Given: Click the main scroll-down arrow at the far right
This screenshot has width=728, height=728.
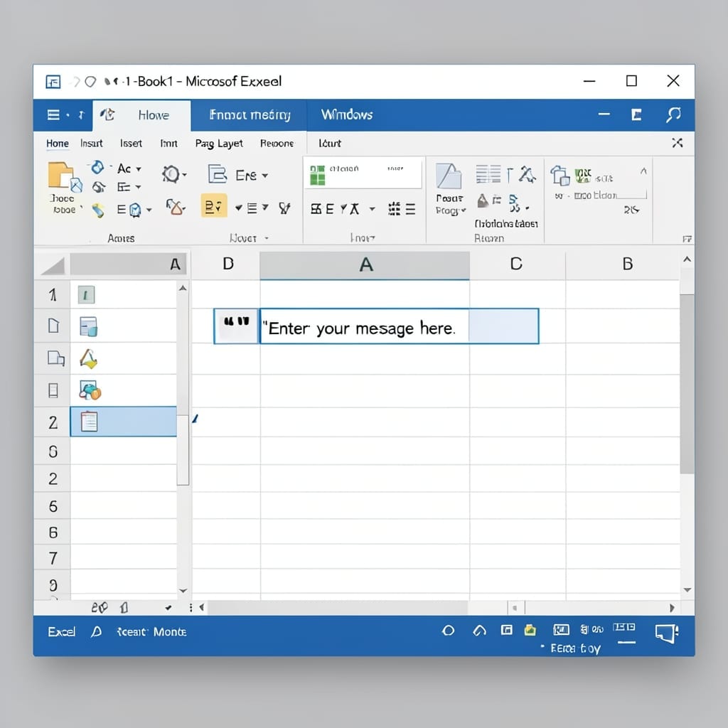Looking at the screenshot, I should [687, 590].
